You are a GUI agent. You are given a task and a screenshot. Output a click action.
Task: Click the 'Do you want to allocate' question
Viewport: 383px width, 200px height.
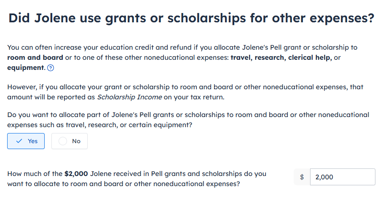click(188, 120)
